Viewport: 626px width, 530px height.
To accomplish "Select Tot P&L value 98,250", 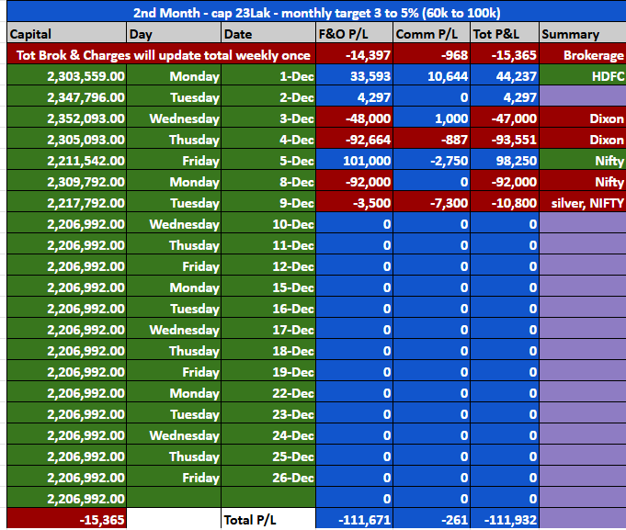I will coord(505,161).
